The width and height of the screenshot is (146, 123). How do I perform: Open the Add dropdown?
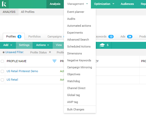pyautogui.click(x=8, y=45)
